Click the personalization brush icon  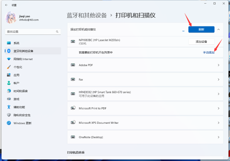(9, 67)
